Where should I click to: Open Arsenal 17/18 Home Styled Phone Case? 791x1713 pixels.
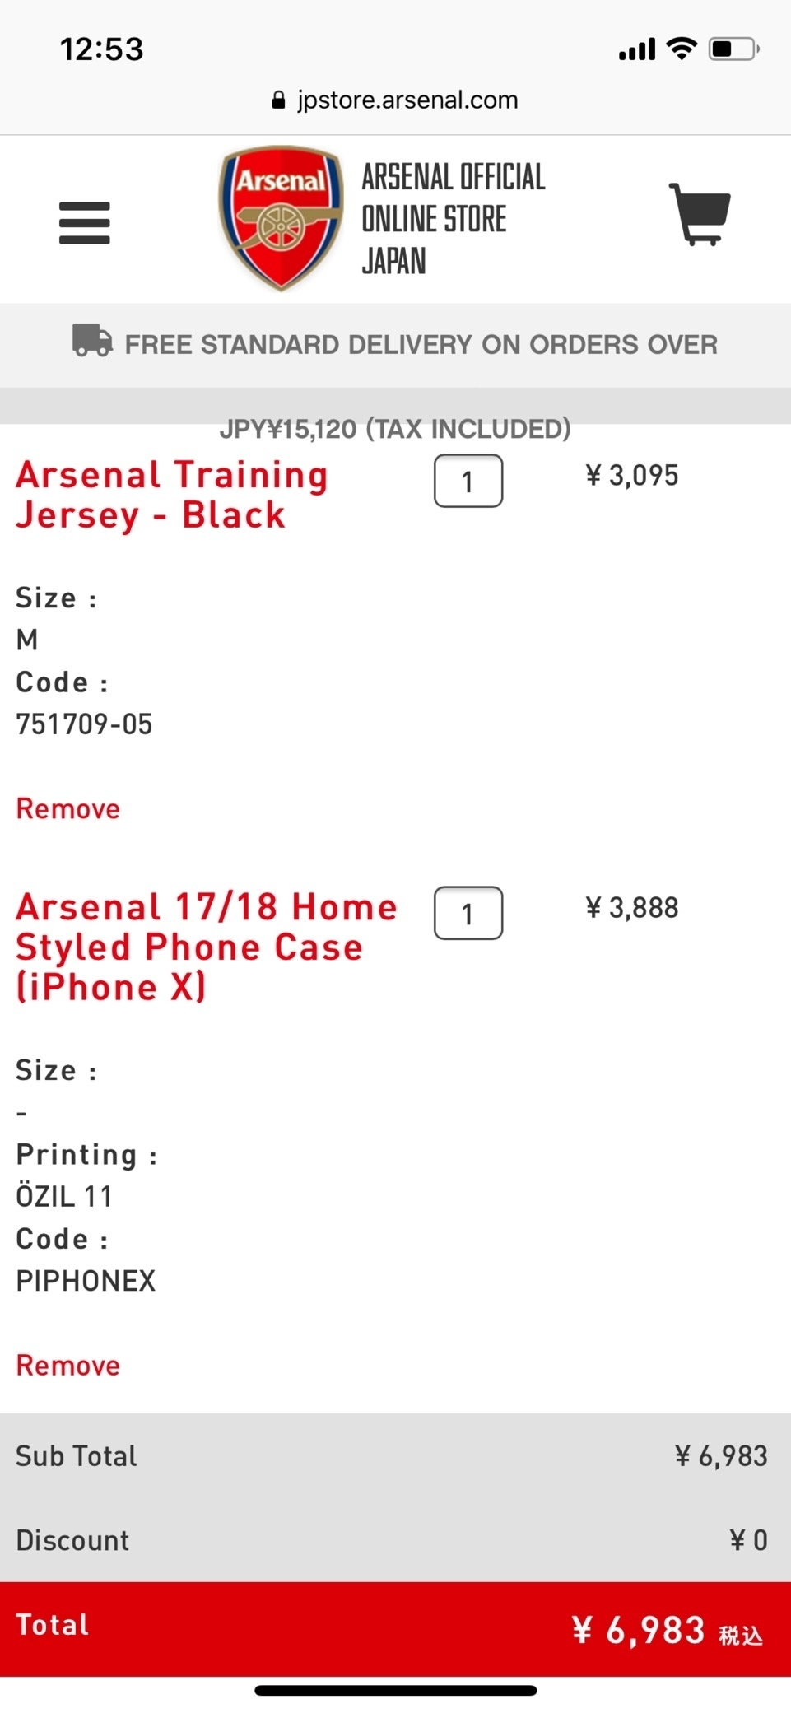click(x=207, y=947)
